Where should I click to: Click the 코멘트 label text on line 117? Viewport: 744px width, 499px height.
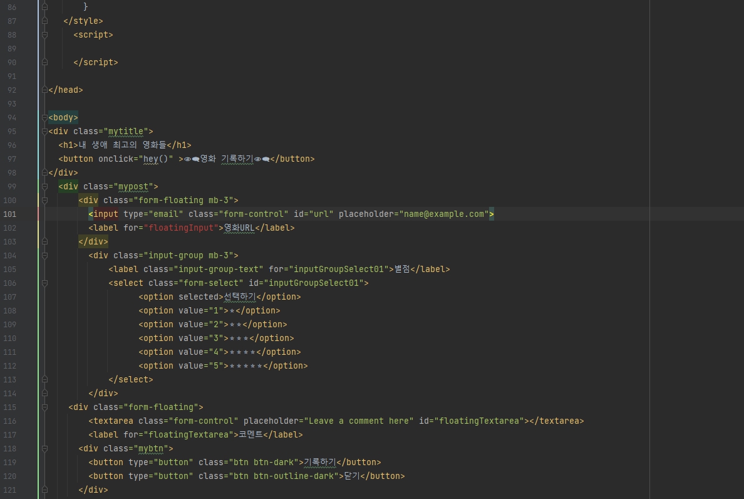click(250, 435)
